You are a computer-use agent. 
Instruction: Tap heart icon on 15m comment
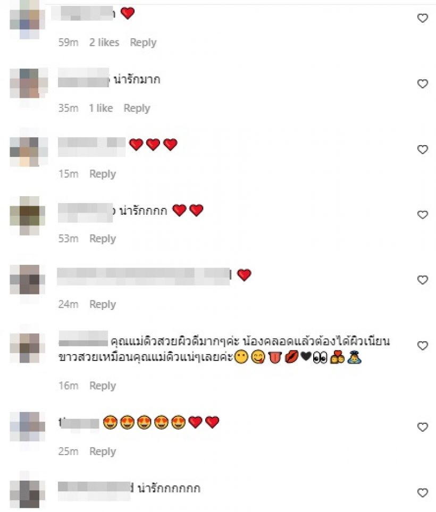423,149
